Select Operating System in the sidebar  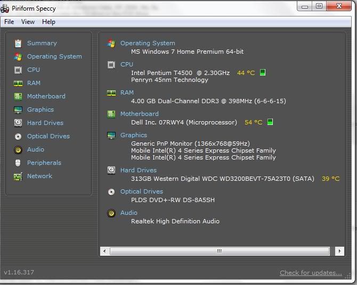pos(54,56)
